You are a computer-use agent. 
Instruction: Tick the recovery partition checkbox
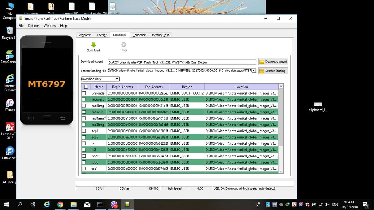pos(84,99)
